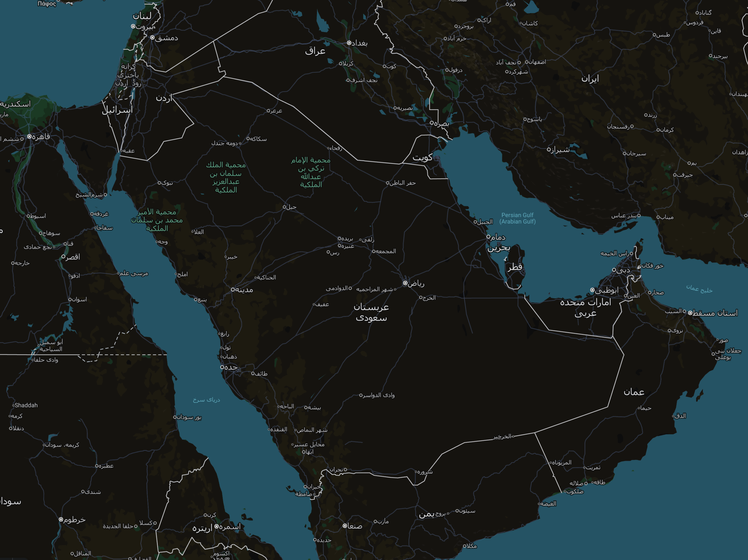Click the Red Sea water label
This screenshot has width=748, height=560.
click(x=206, y=400)
